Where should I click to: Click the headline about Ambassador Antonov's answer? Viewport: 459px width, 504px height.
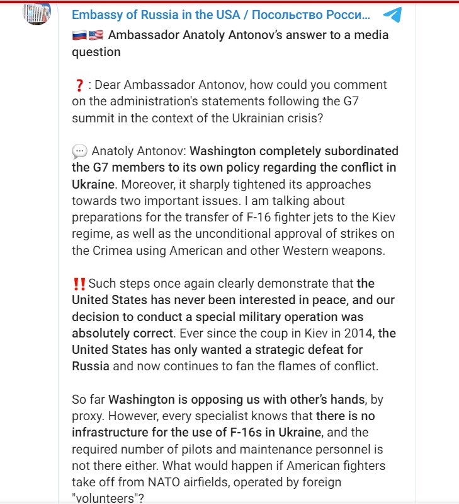click(x=249, y=35)
